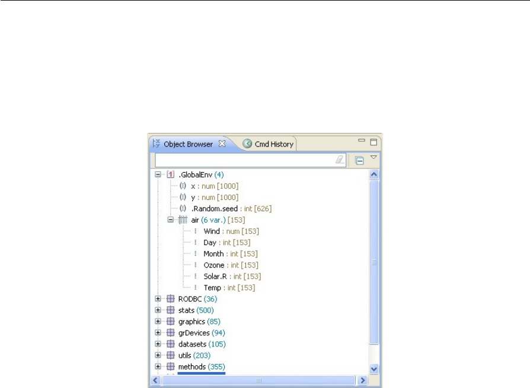Click the column icon beside Month
This screenshot has width=530, height=388.
[196, 253]
